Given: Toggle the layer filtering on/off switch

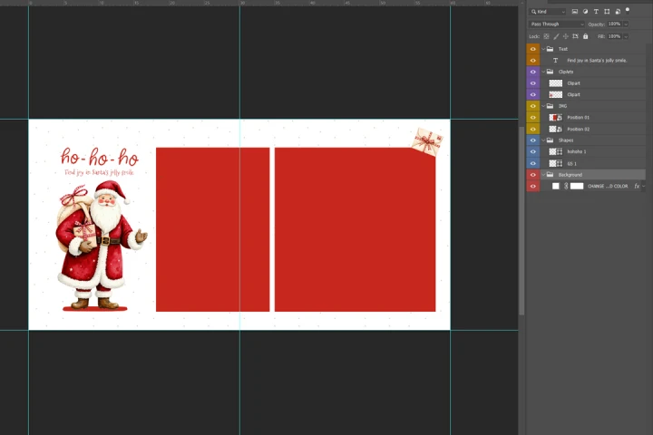Looking at the screenshot, I should click(x=627, y=10).
